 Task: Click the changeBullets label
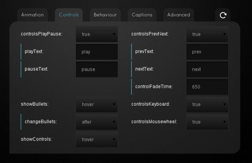41,122
